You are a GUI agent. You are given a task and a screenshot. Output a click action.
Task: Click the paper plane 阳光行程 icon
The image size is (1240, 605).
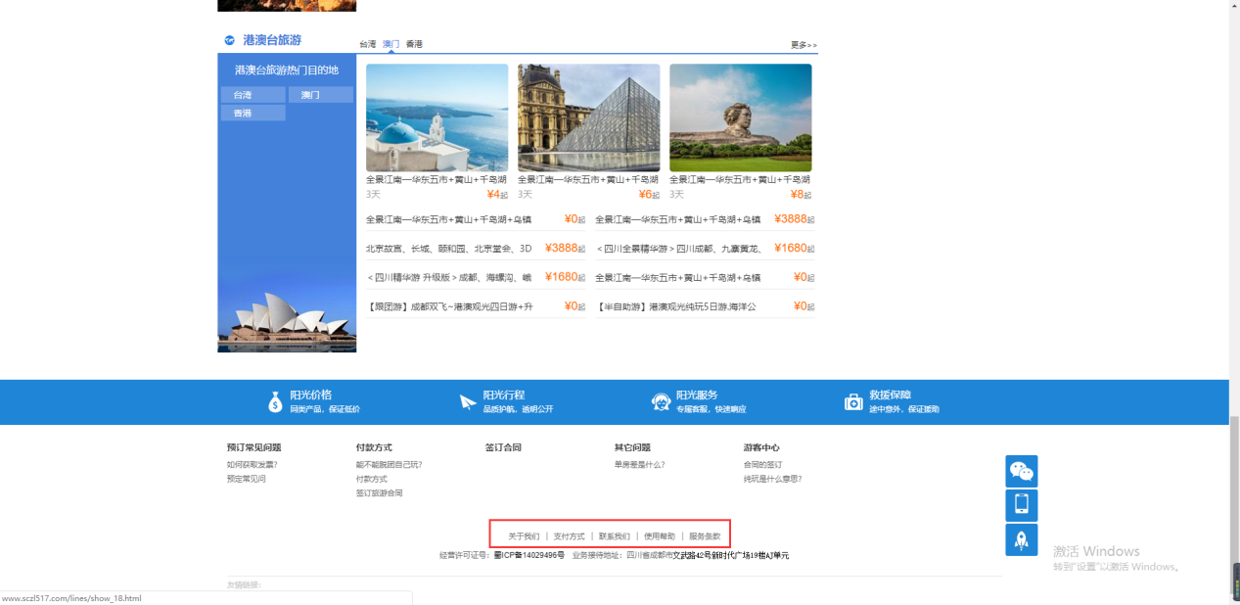pyautogui.click(x=468, y=401)
